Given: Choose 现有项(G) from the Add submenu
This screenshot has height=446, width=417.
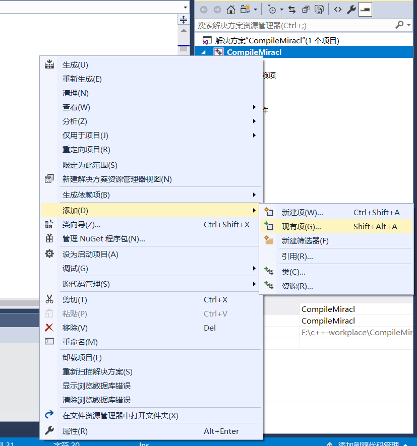Looking at the screenshot, I should pos(303,226).
